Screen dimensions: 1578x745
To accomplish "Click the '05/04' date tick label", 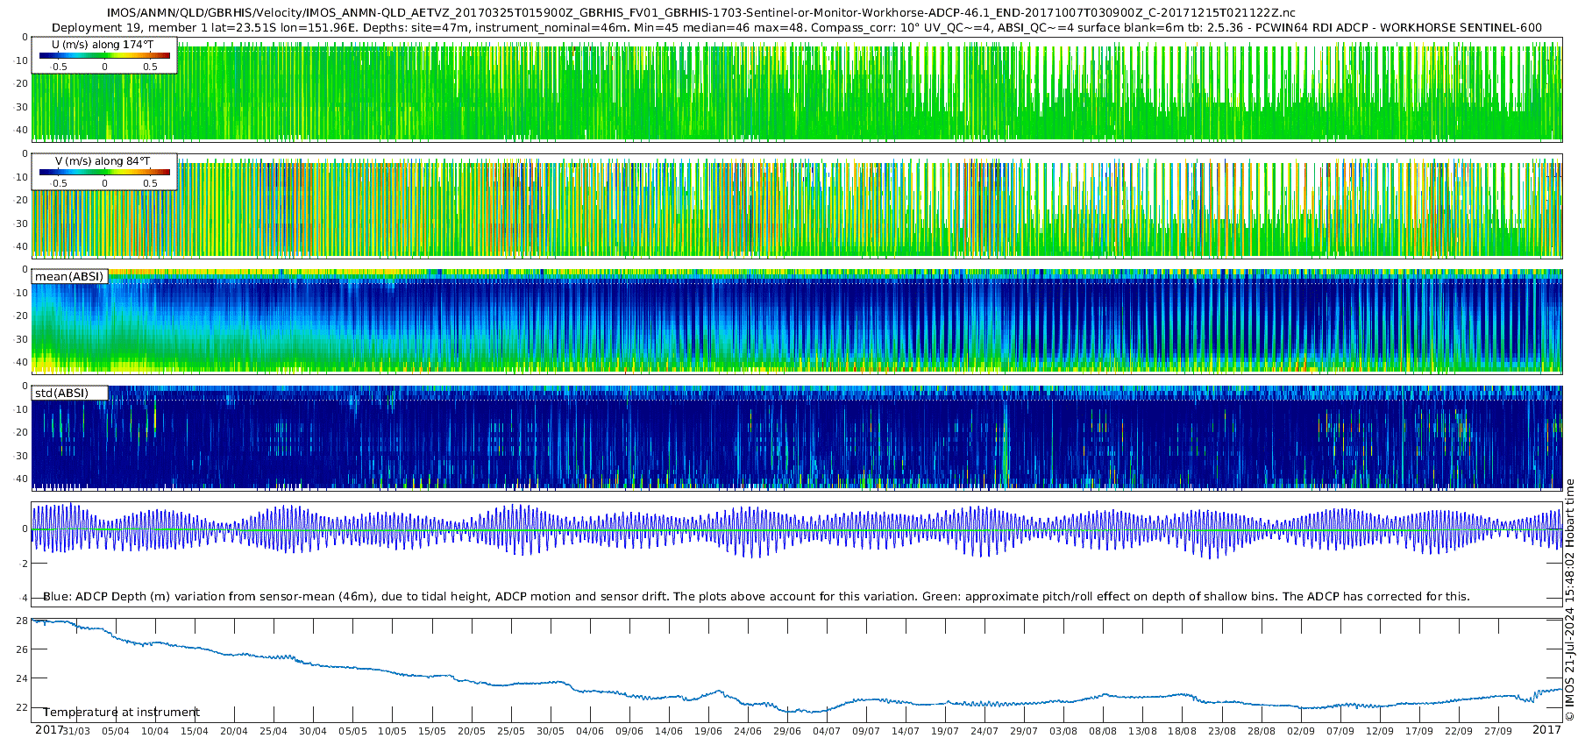I will [x=116, y=731].
